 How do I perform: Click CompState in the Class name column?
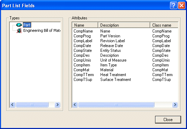coord(161,50)
